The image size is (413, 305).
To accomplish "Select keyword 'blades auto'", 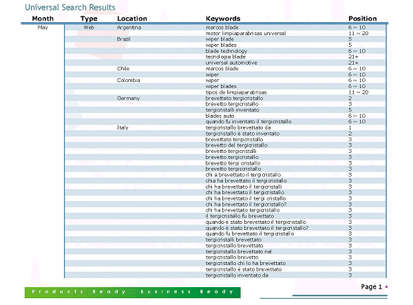I will click(220, 116).
